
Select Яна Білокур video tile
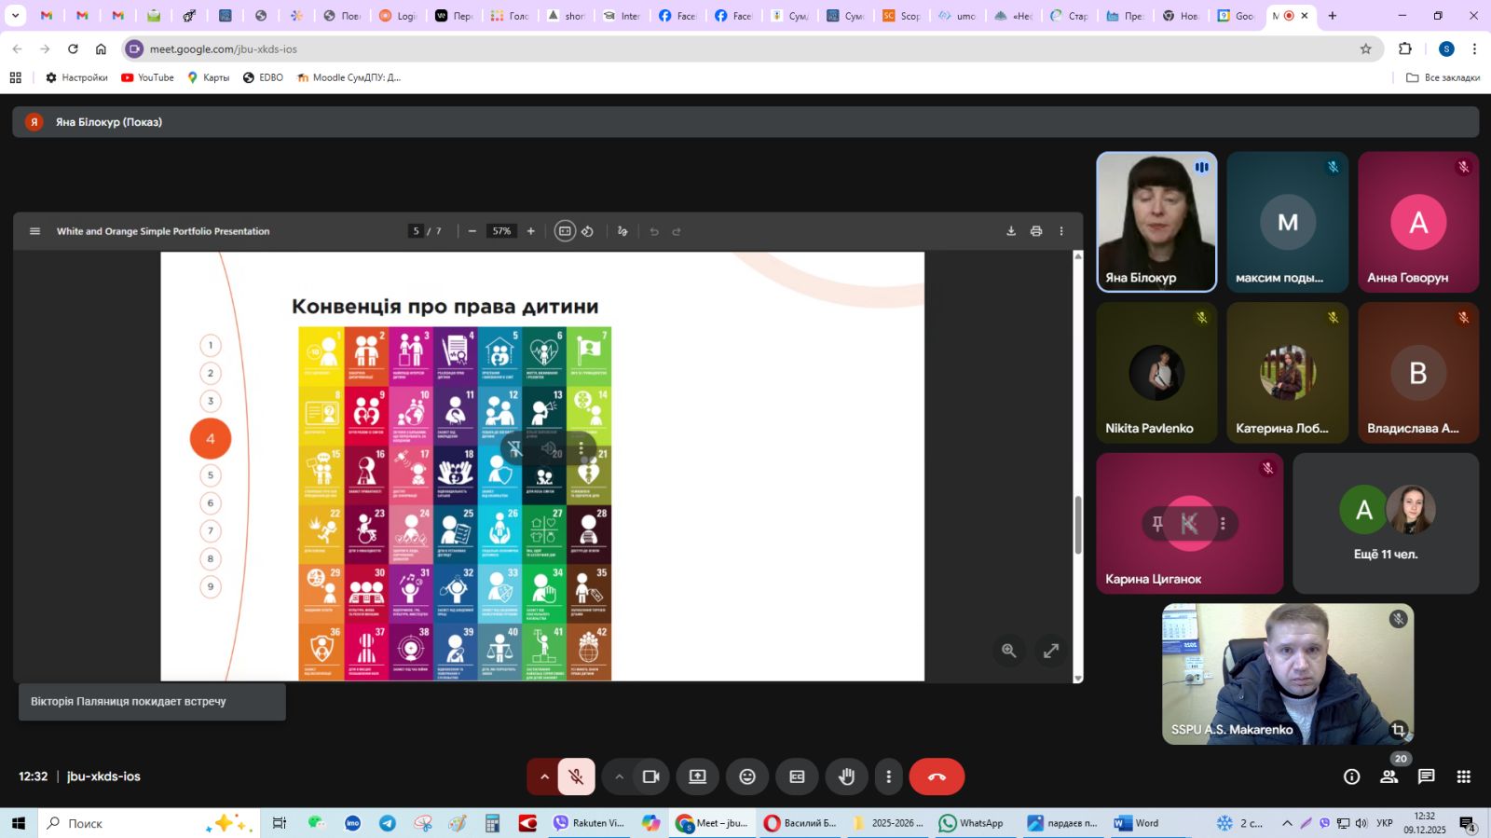pos(1156,222)
